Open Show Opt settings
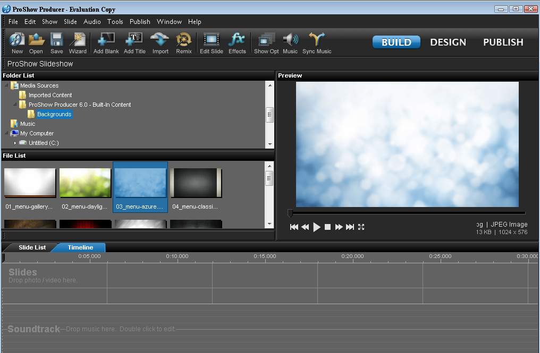 click(x=266, y=43)
